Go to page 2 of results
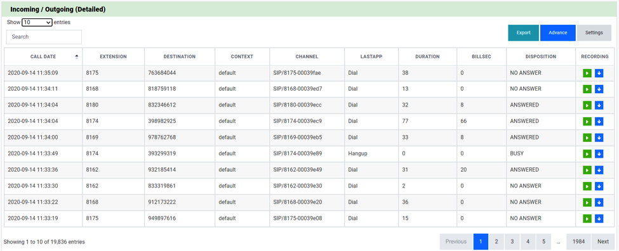619x251 pixels. 496,241
